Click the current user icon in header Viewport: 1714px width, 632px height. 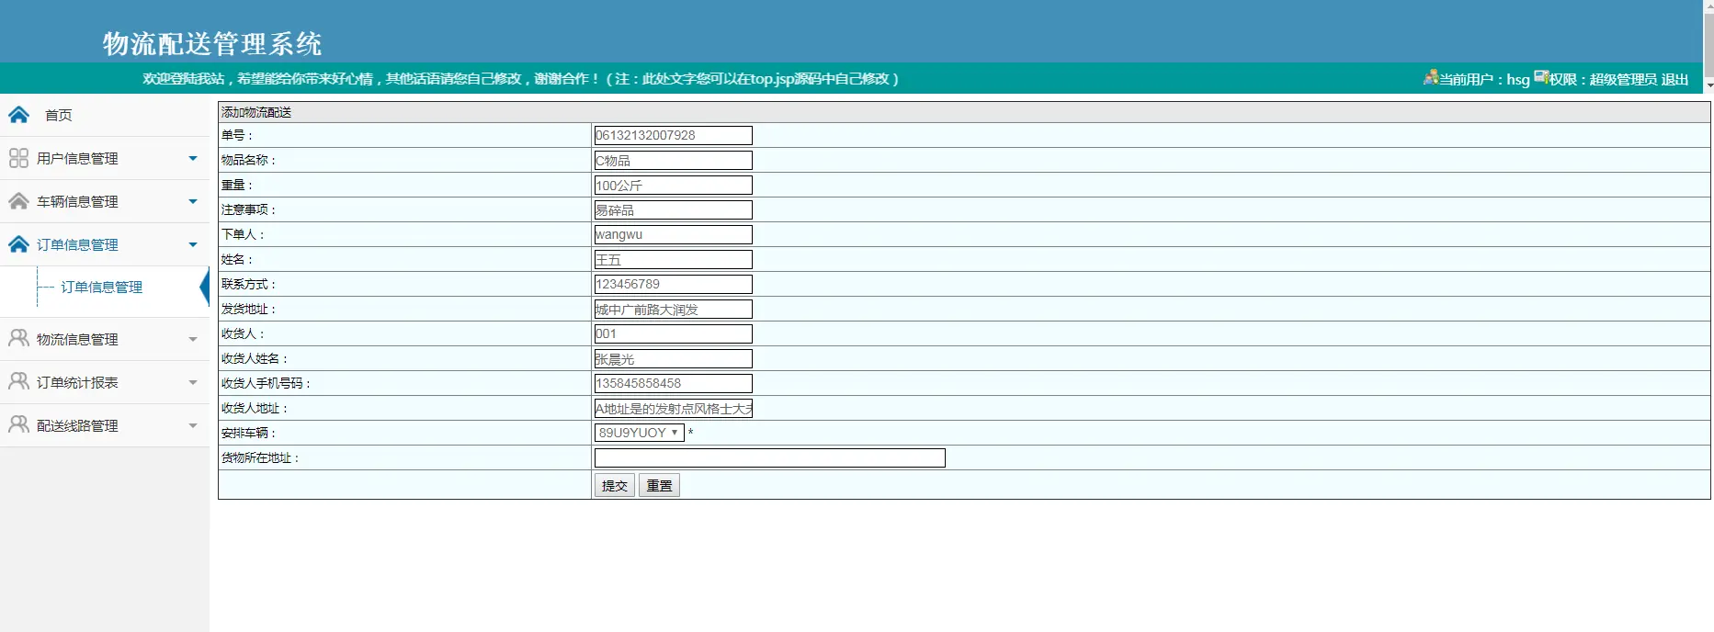point(1431,77)
